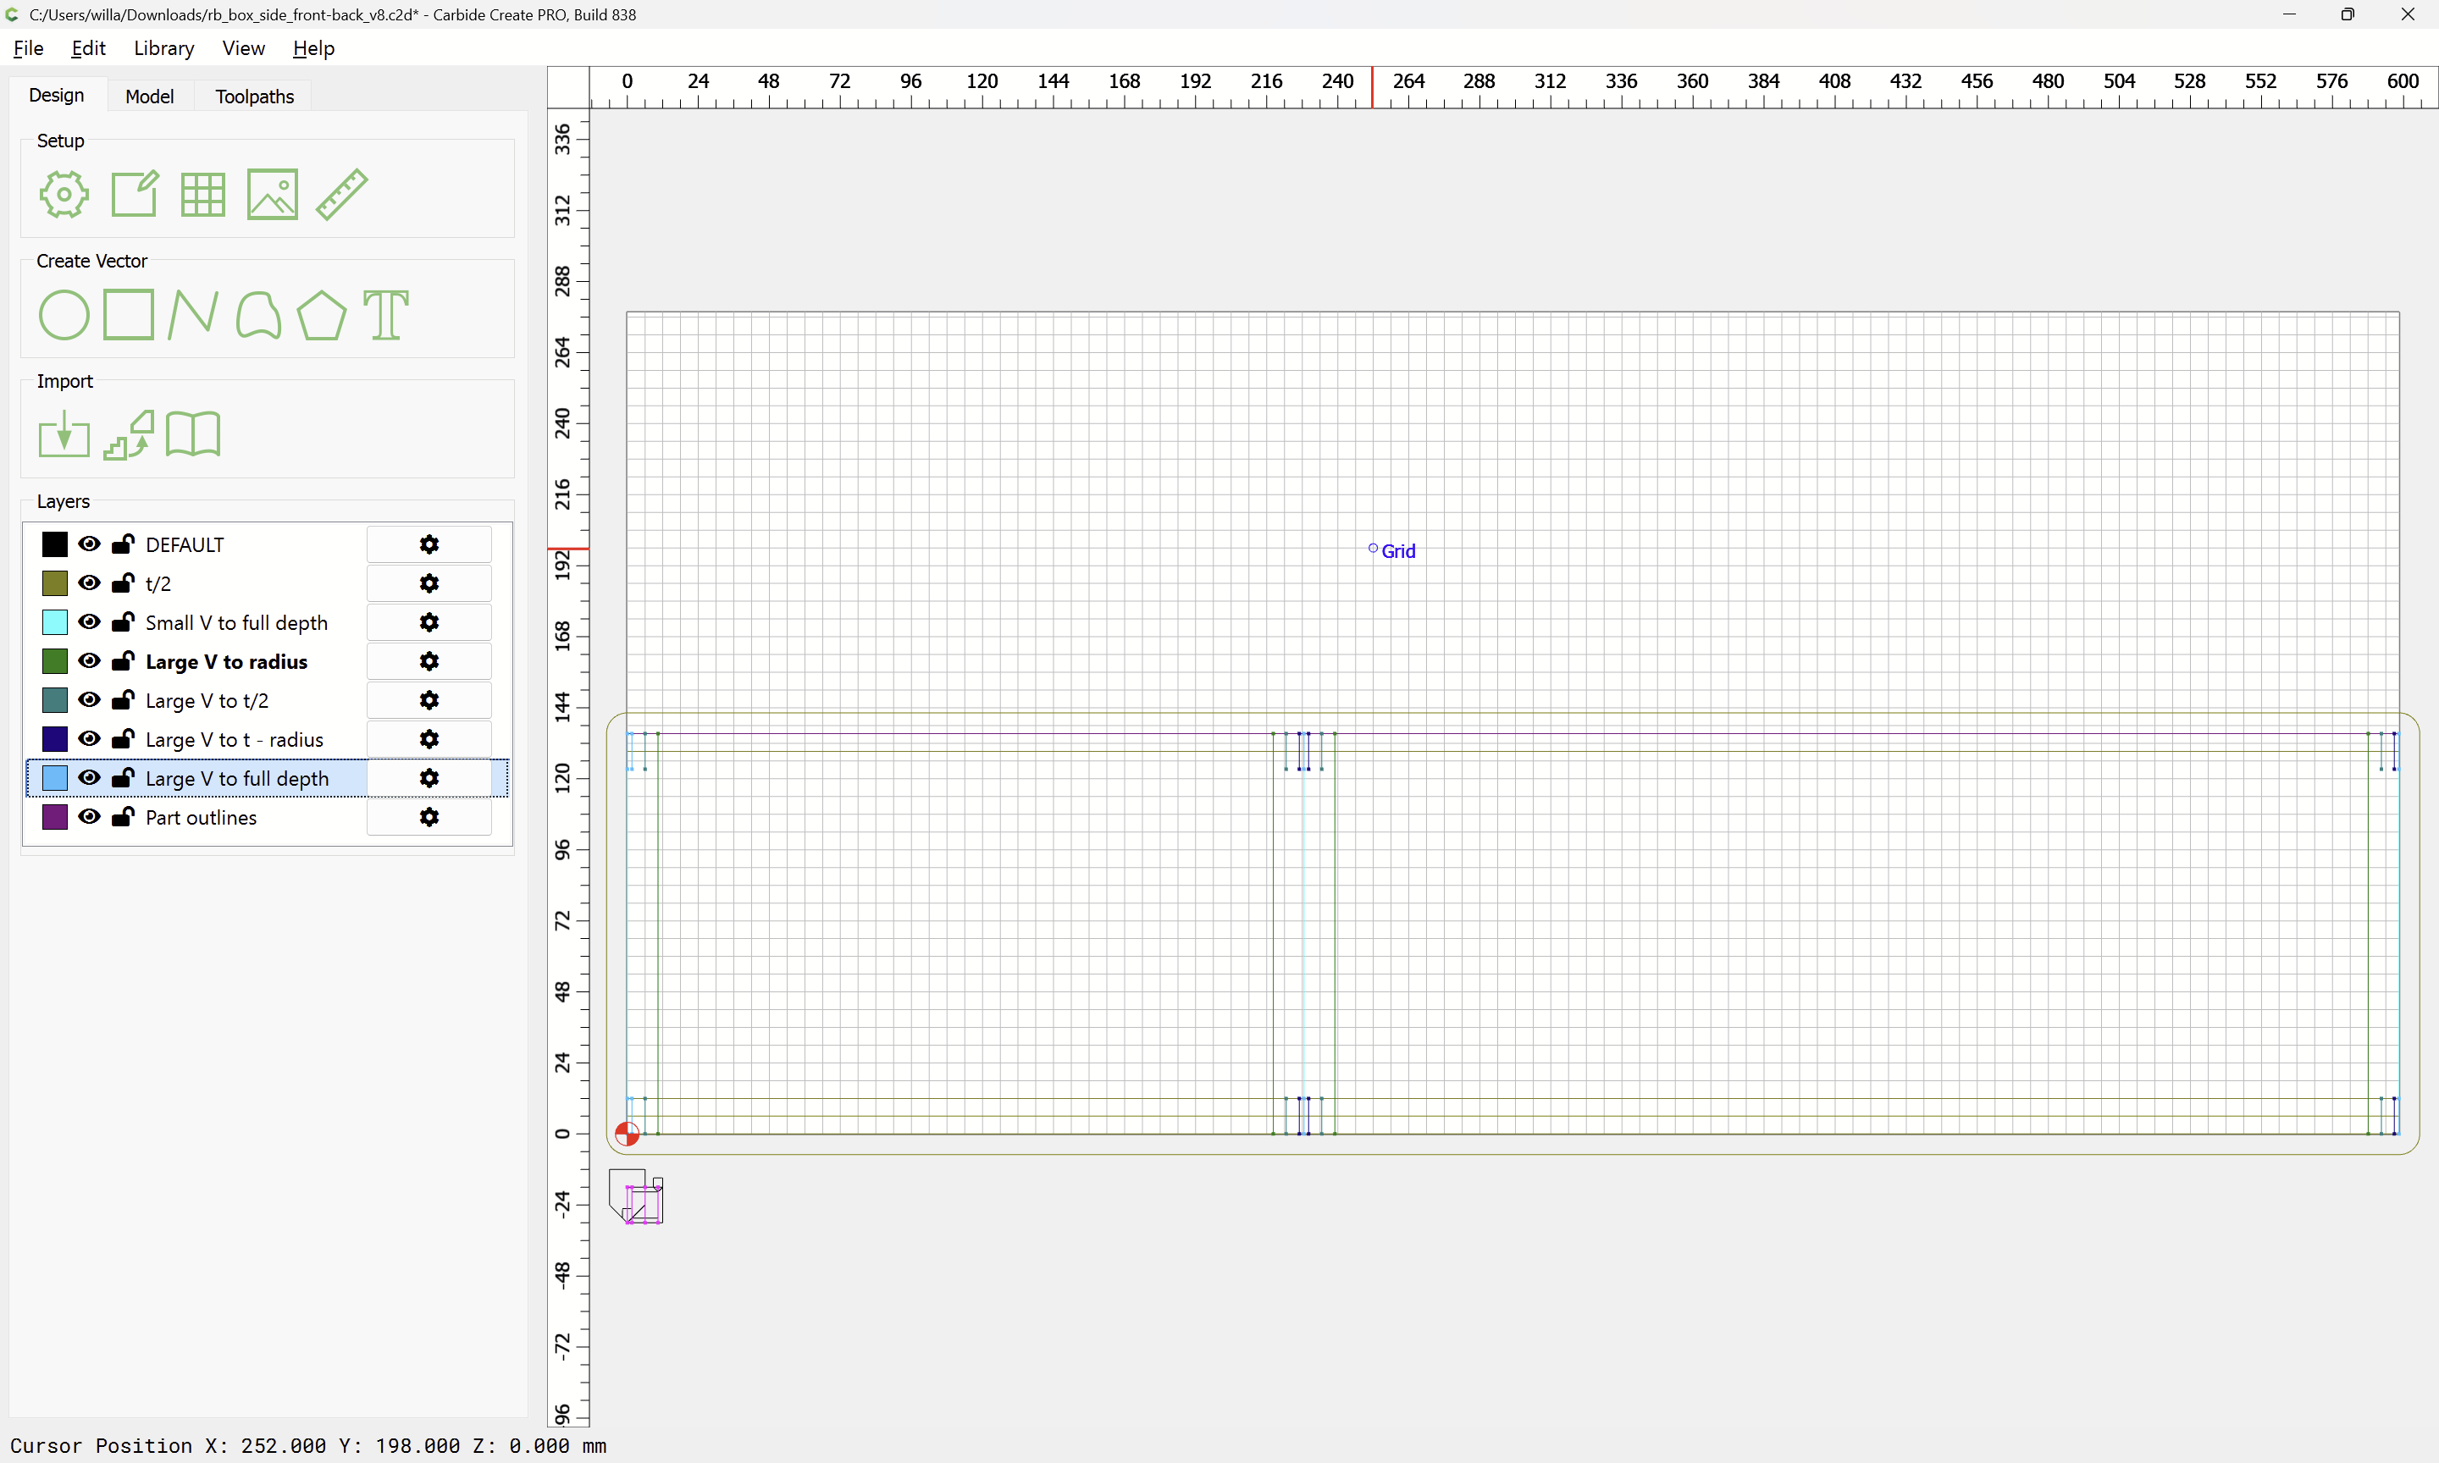
Task: Click the edit notes icon in Setup
Action: pos(134,194)
